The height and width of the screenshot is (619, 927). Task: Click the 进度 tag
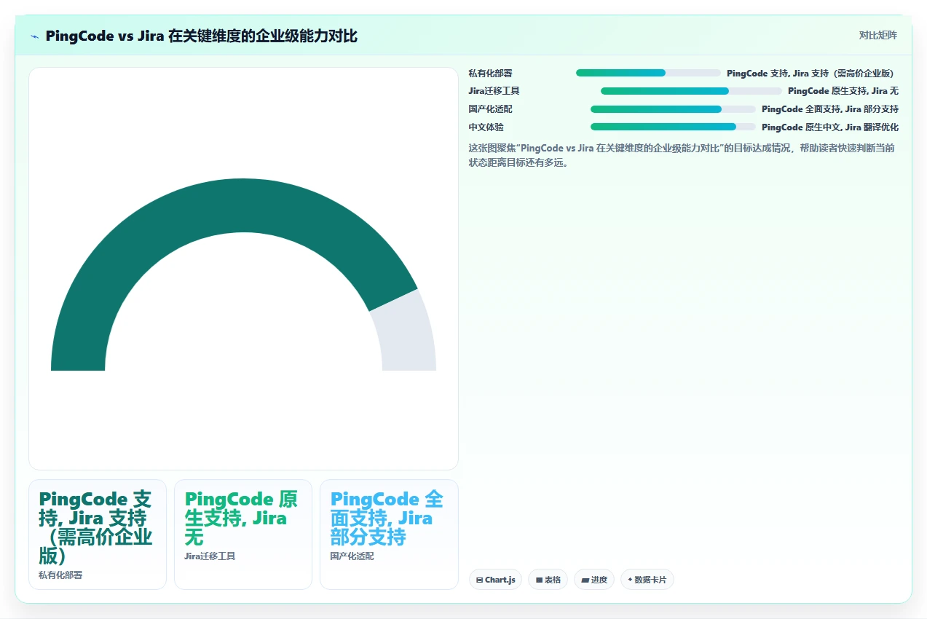(594, 580)
